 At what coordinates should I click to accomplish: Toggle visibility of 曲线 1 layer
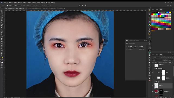click(153, 72)
